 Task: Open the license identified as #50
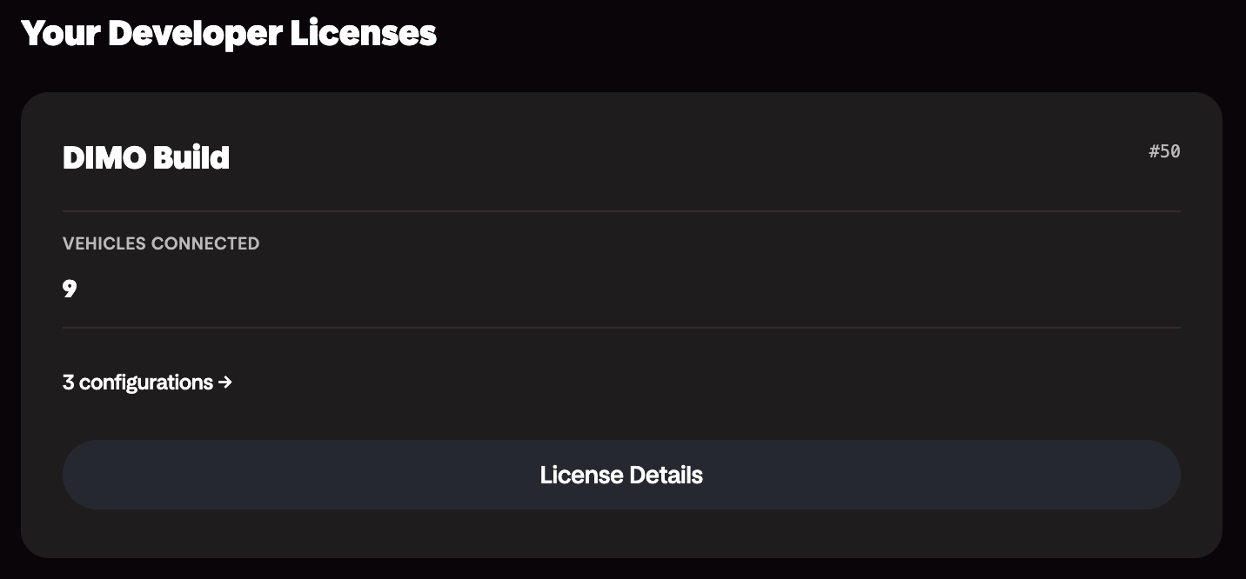[x=1164, y=151]
